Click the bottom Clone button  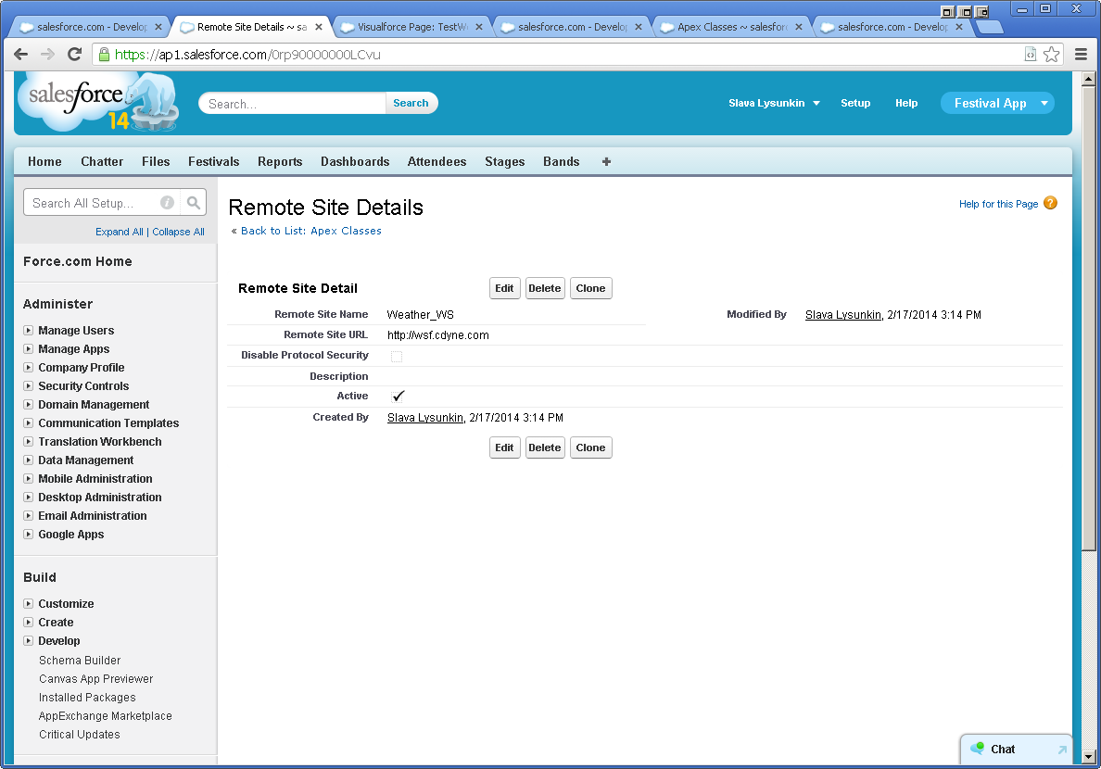(590, 448)
